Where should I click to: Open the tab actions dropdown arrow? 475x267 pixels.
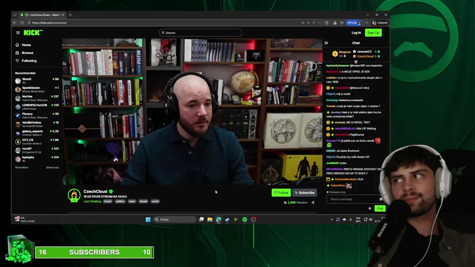tap(15, 15)
